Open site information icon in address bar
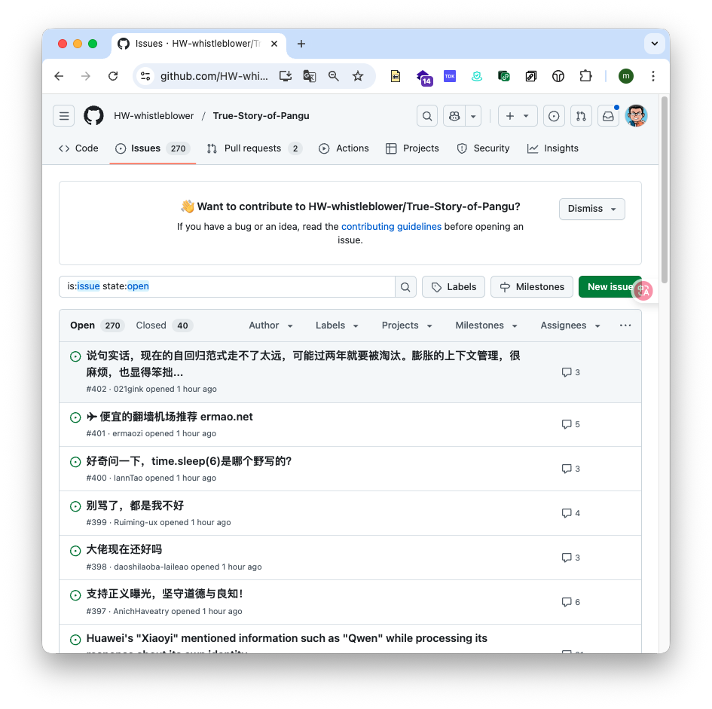The image size is (712, 709). pos(145,76)
